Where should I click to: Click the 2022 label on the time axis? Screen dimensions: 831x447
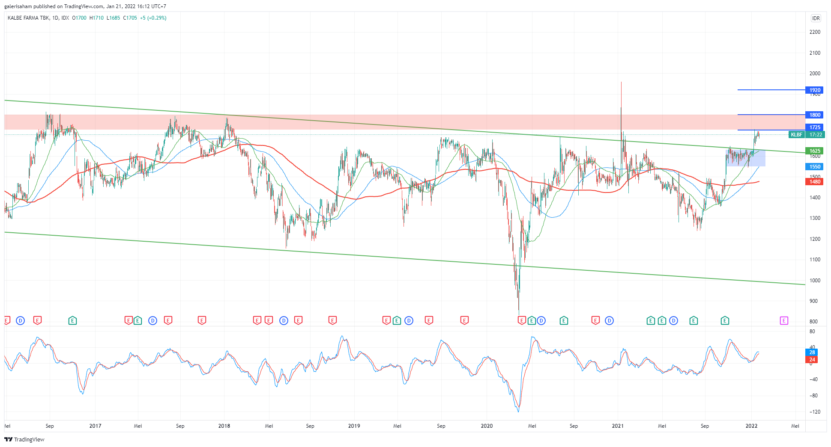click(x=751, y=426)
